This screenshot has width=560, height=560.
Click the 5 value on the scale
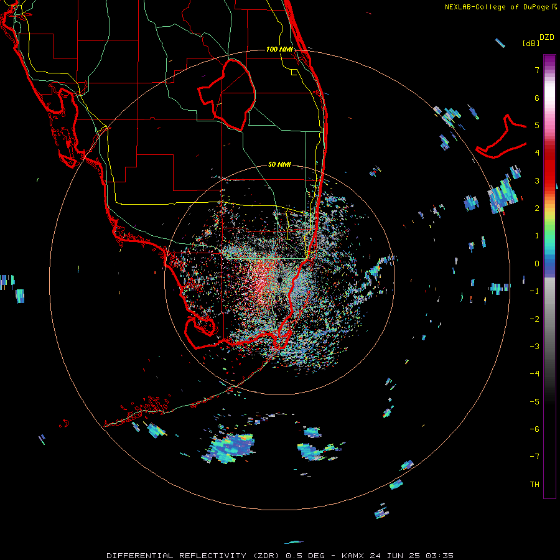click(x=537, y=125)
